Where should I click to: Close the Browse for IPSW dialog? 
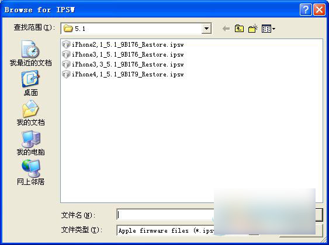pos(319,10)
